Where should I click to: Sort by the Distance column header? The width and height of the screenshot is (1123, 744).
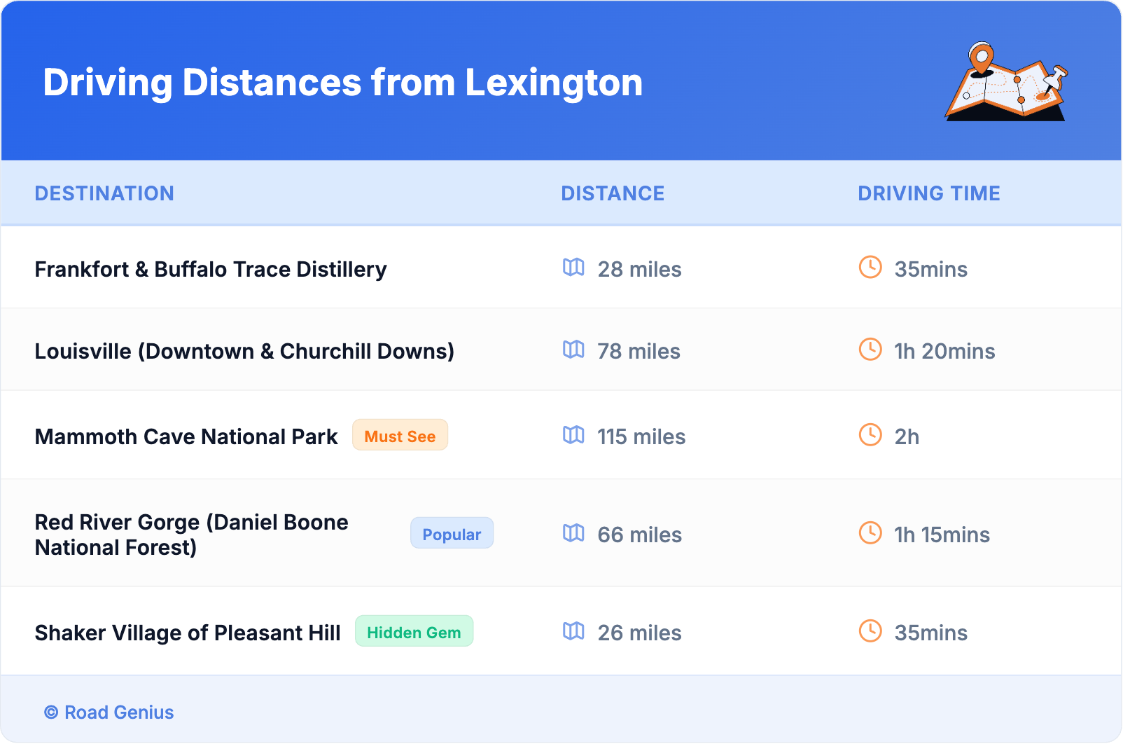click(613, 193)
